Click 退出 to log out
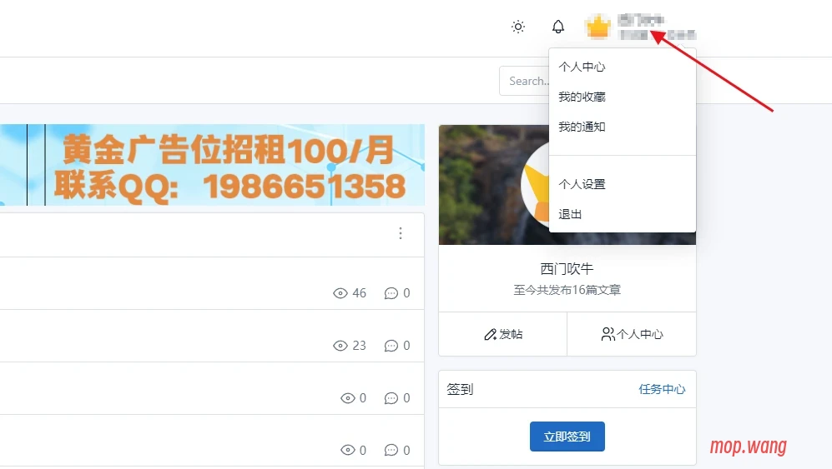Viewport: 832px width, 469px height. click(570, 214)
